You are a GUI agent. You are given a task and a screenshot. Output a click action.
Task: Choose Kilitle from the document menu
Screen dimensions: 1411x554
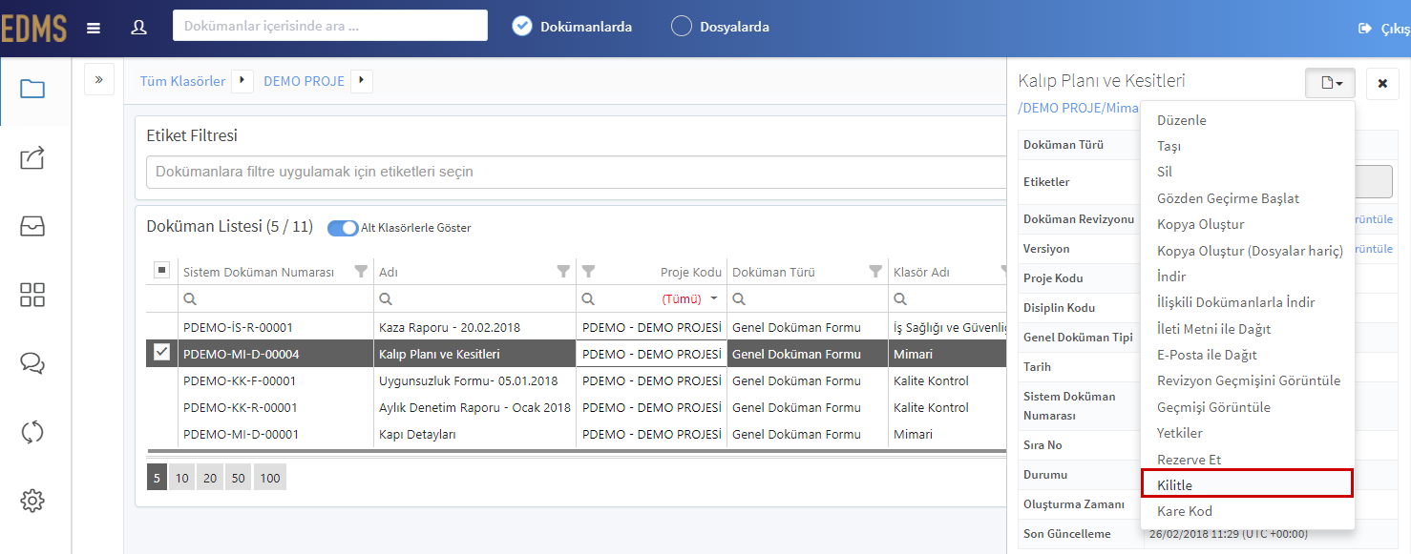pos(1248,484)
